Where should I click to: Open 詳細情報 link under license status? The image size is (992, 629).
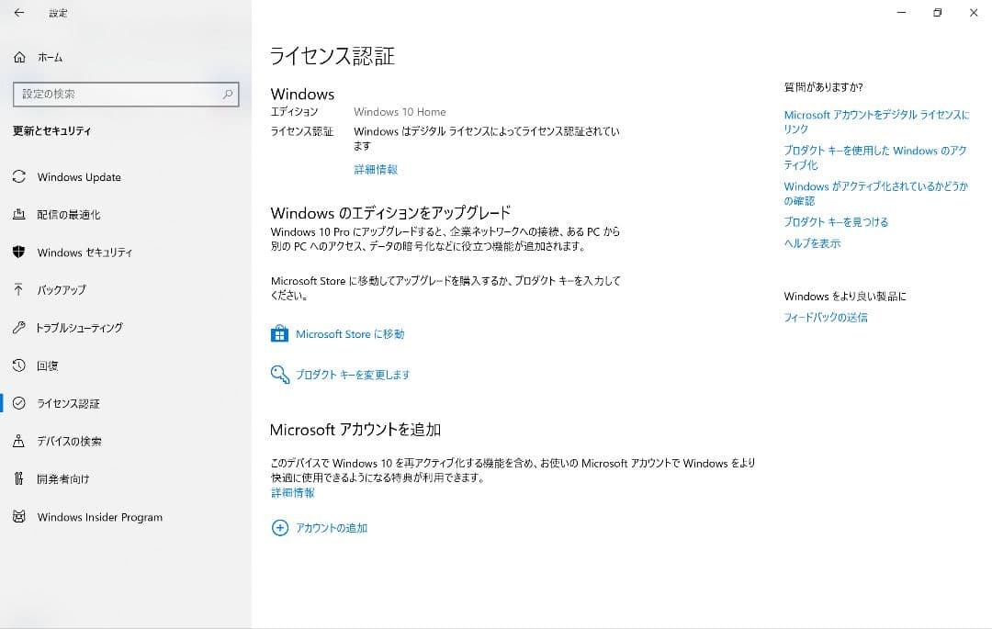click(376, 170)
